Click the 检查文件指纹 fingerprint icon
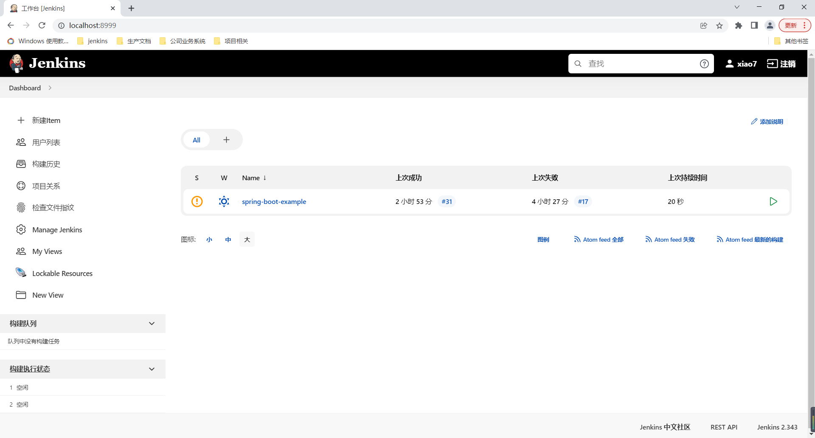This screenshot has height=438, width=815. click(x=21, y=208)
